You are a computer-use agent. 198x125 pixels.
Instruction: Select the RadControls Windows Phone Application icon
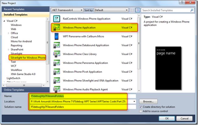pos(57,19)
